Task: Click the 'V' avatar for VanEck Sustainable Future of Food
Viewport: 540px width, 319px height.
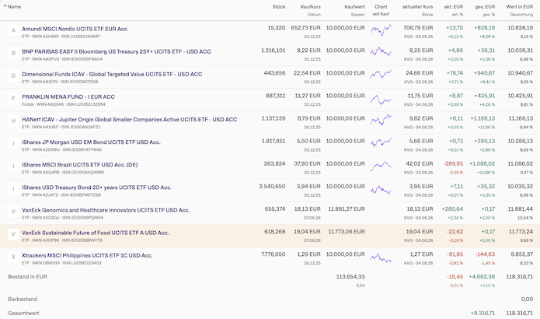Action: click(x=13, y=234)
